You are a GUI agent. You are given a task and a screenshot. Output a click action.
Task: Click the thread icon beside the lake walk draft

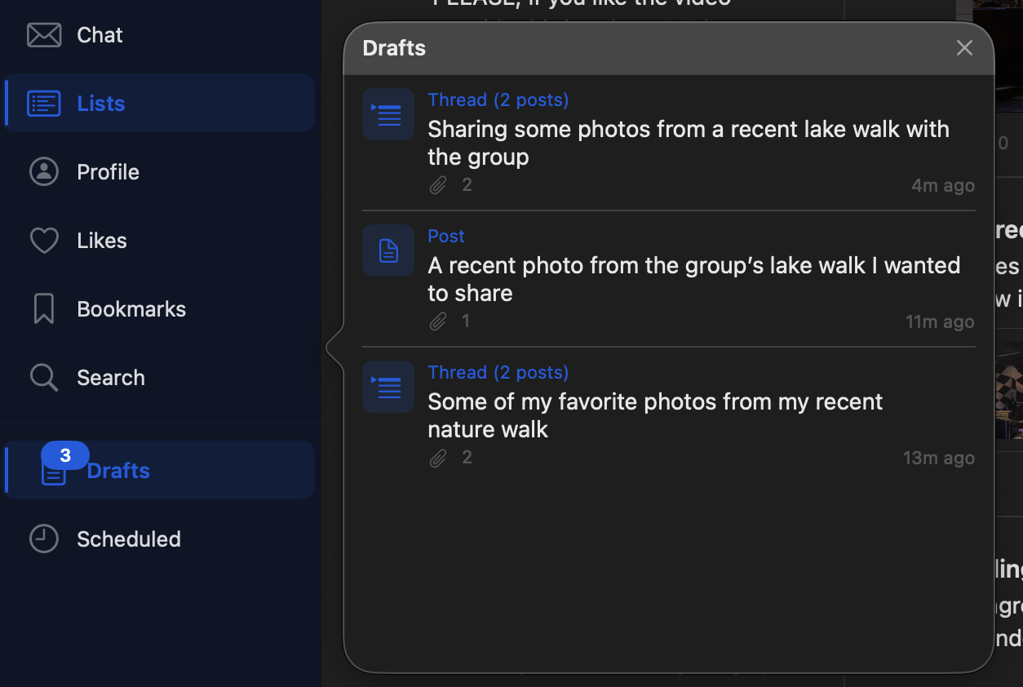[x=387, y=114]
